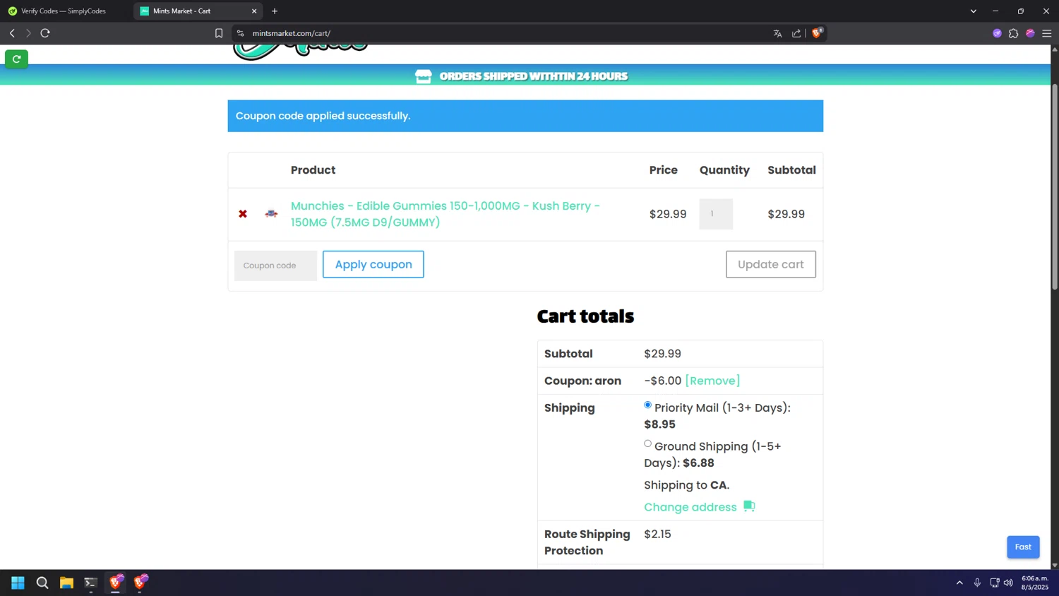Open the purple Leo extension icon
This screenshot has height=596, width=1059.
point(997,33)
